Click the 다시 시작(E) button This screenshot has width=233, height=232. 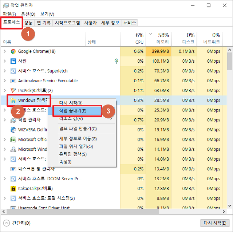pos(215,223)
